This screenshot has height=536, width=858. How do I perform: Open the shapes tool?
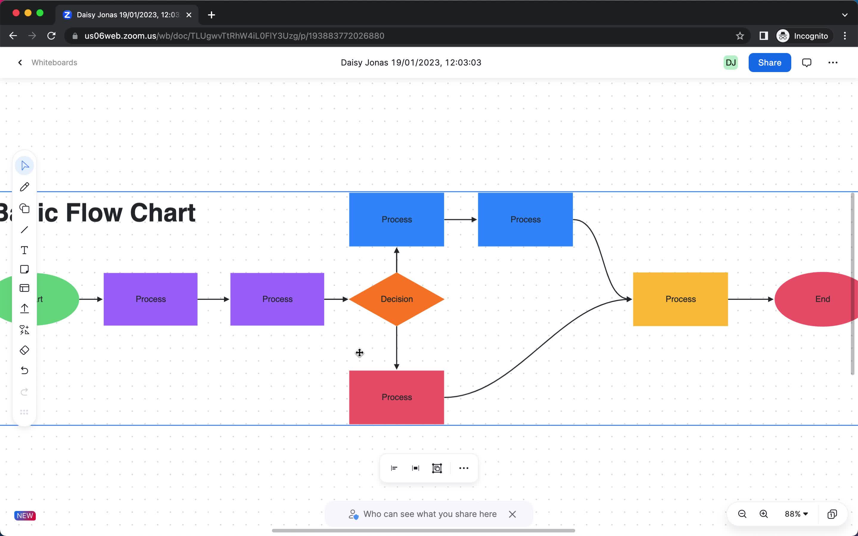click(x=24, y=208)
